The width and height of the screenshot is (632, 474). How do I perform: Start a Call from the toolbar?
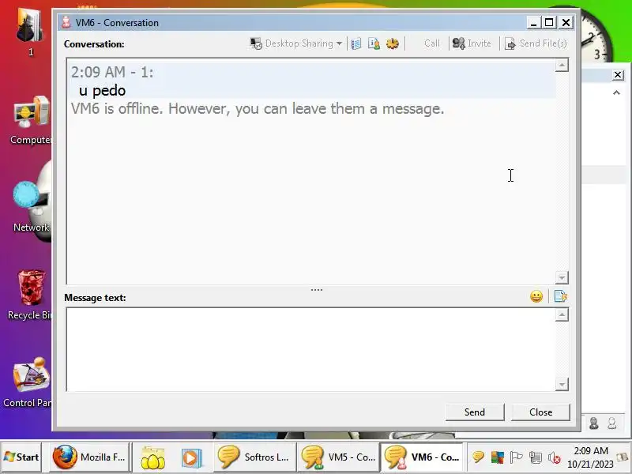tap(431, 43)
